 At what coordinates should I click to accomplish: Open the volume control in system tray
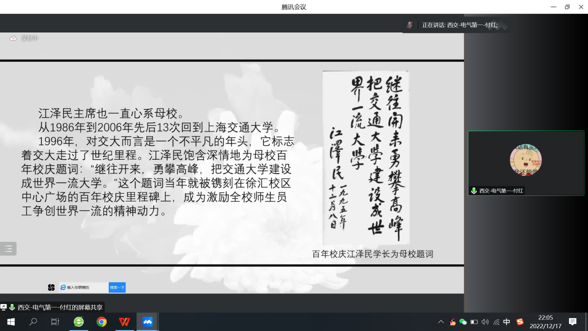tap(485, 322)
